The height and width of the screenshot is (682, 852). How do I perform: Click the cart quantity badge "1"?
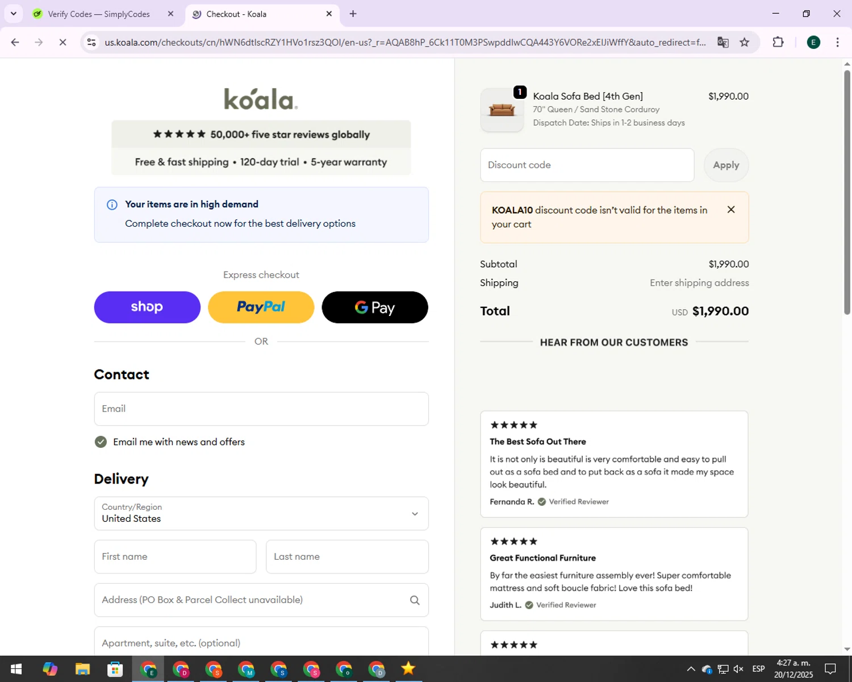pyautogui.click(x=520, y=92)
